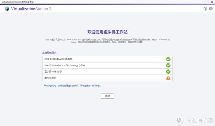Click the 完成 button
This screenshot has width=215, height=126.
pos(107,96)
